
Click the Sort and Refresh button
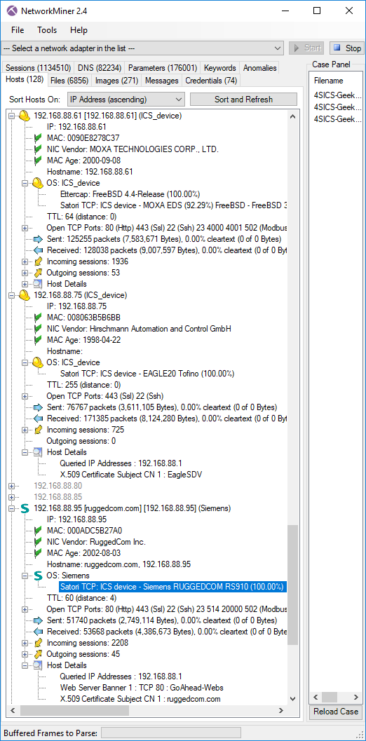(x=243, y=100)
